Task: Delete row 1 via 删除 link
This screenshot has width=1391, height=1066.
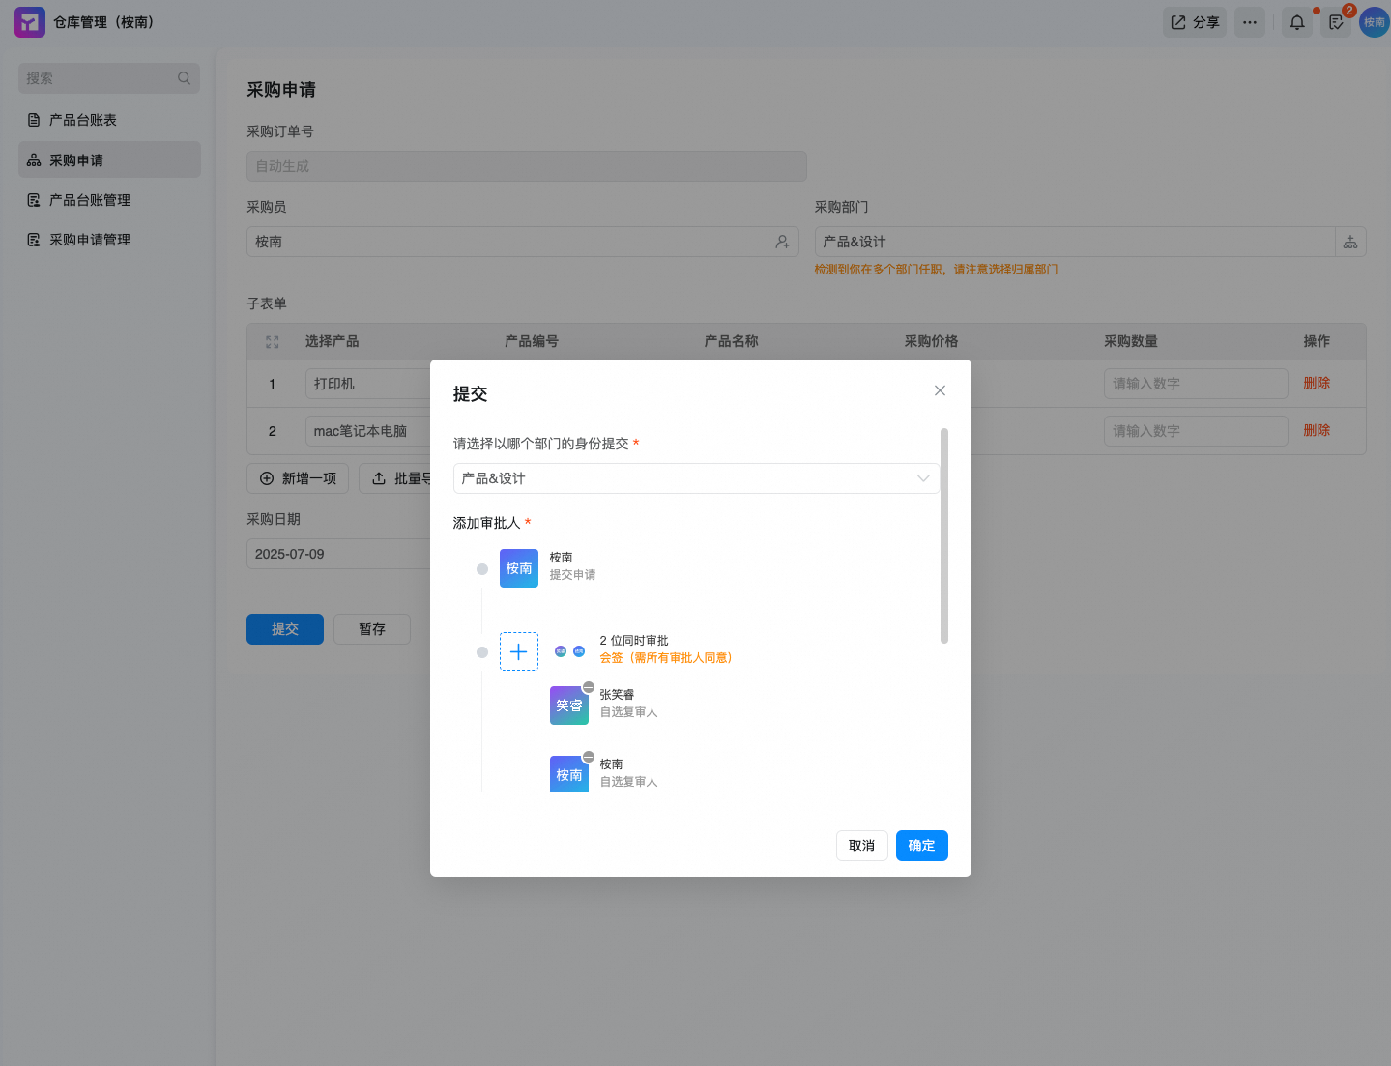Action: (1317, 383)
